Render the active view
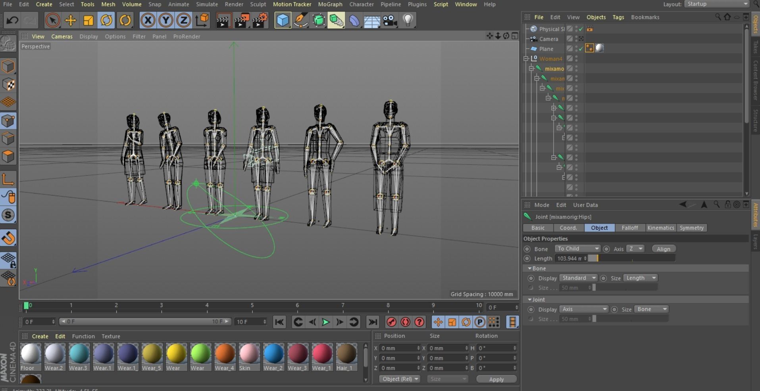 click(223, 20)
